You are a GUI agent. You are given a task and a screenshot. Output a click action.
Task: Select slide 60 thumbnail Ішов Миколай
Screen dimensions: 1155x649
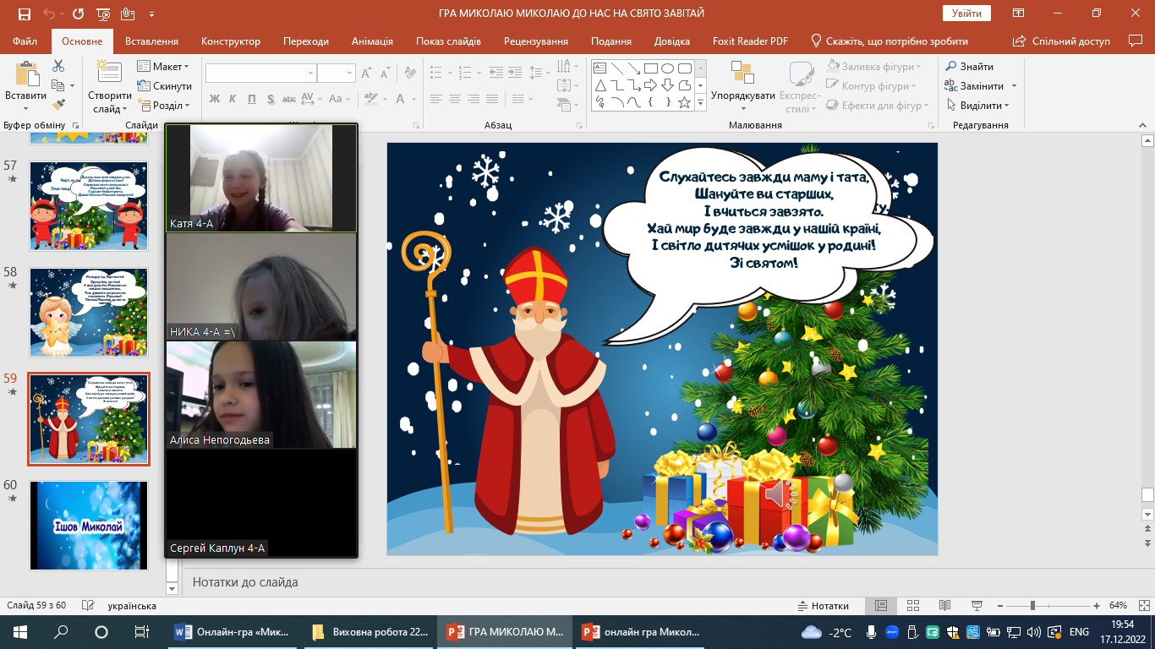(89, 526)
